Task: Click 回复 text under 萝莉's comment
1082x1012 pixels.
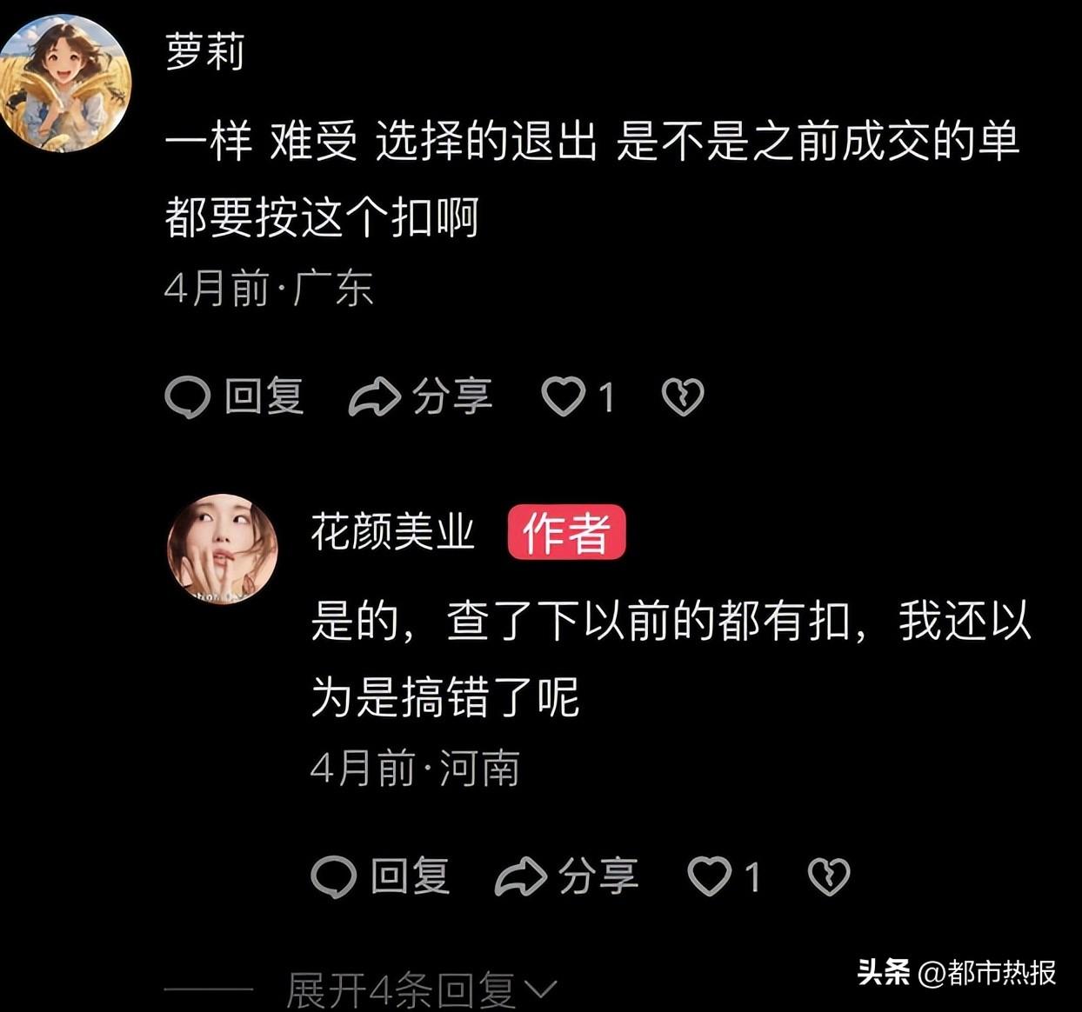Action: (264, 397)
